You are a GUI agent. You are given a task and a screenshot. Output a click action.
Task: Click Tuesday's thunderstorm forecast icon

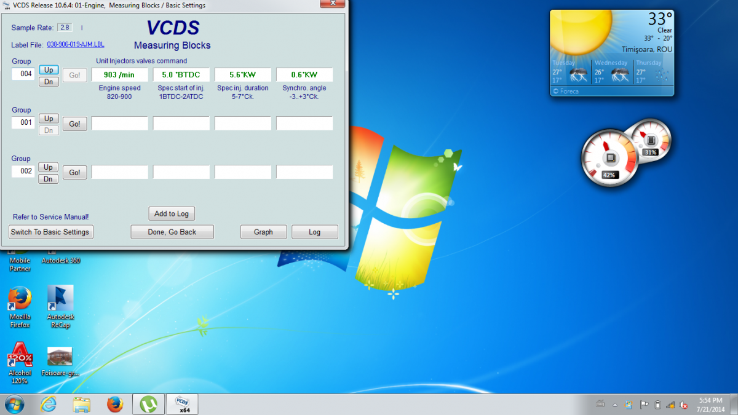[578, 75]
